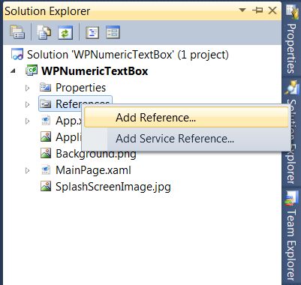Click the Auto Hide pin icon
The height and width of the screenshot is (285, 301).
257,10
